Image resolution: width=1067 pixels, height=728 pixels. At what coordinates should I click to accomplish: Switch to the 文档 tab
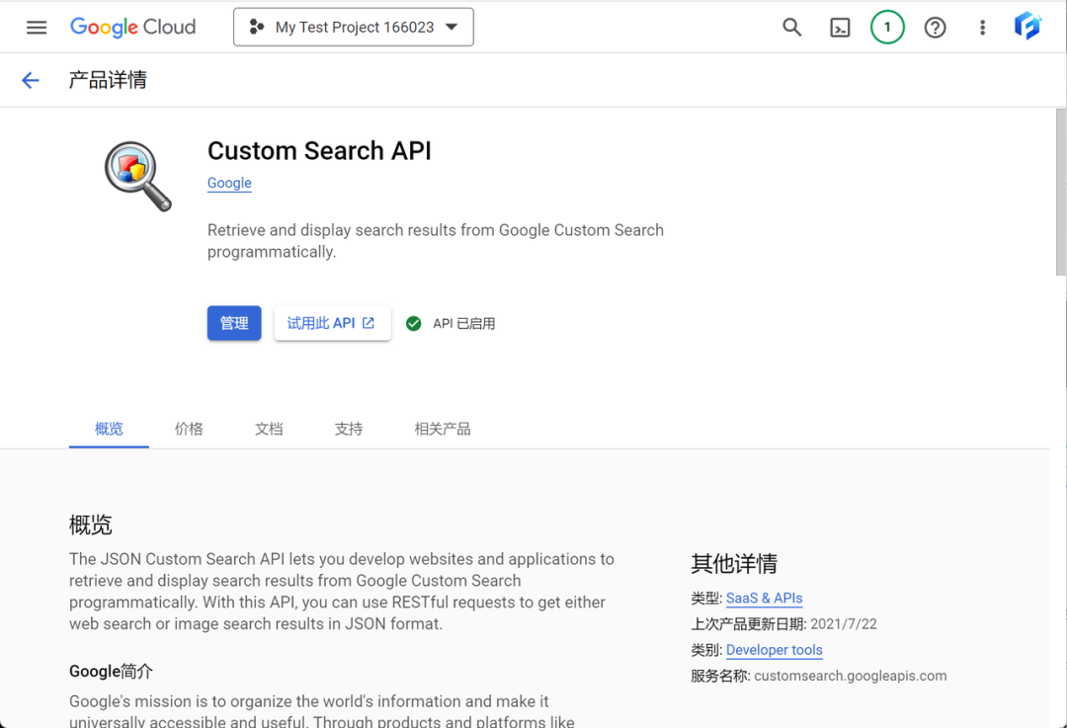(269, 429)
